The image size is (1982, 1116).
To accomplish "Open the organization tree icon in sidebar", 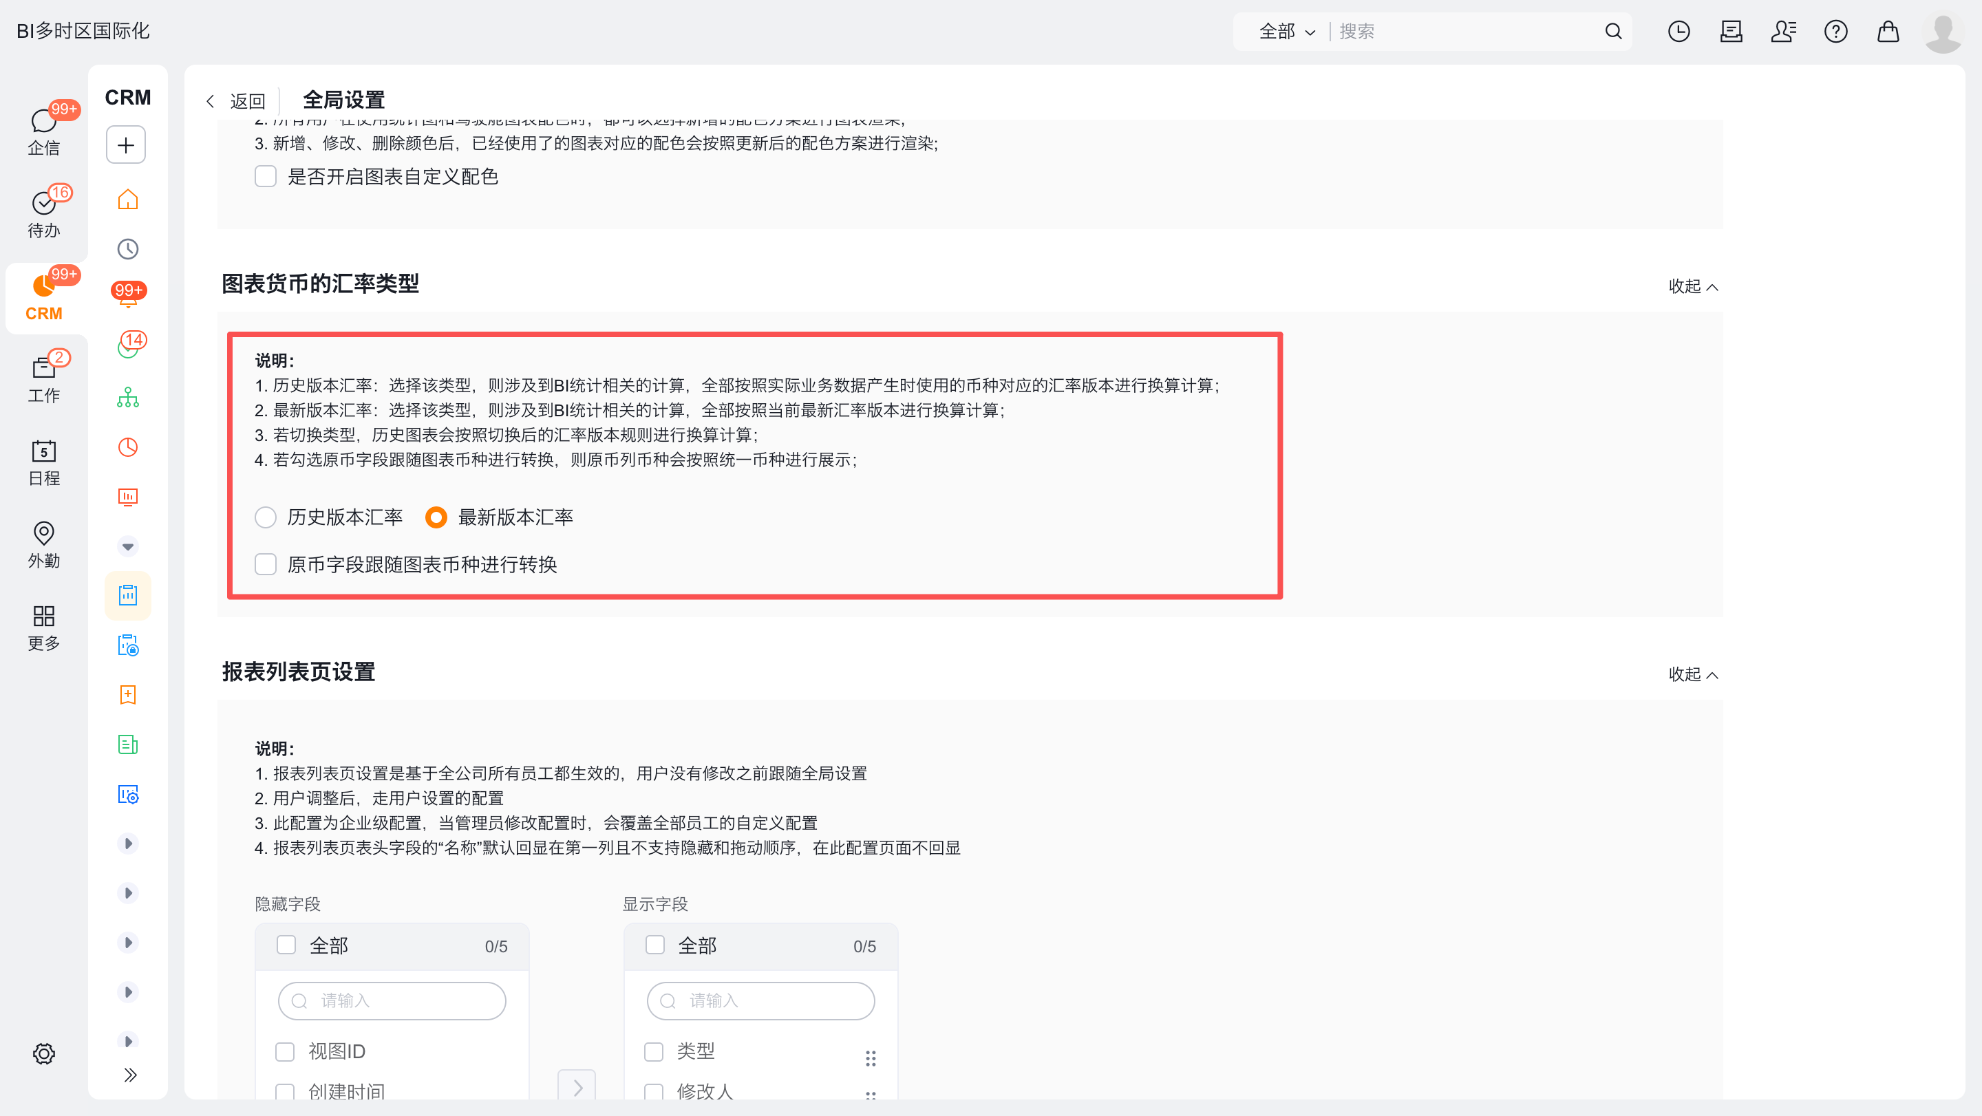I will pyautogui.click(x=128, y=398).
